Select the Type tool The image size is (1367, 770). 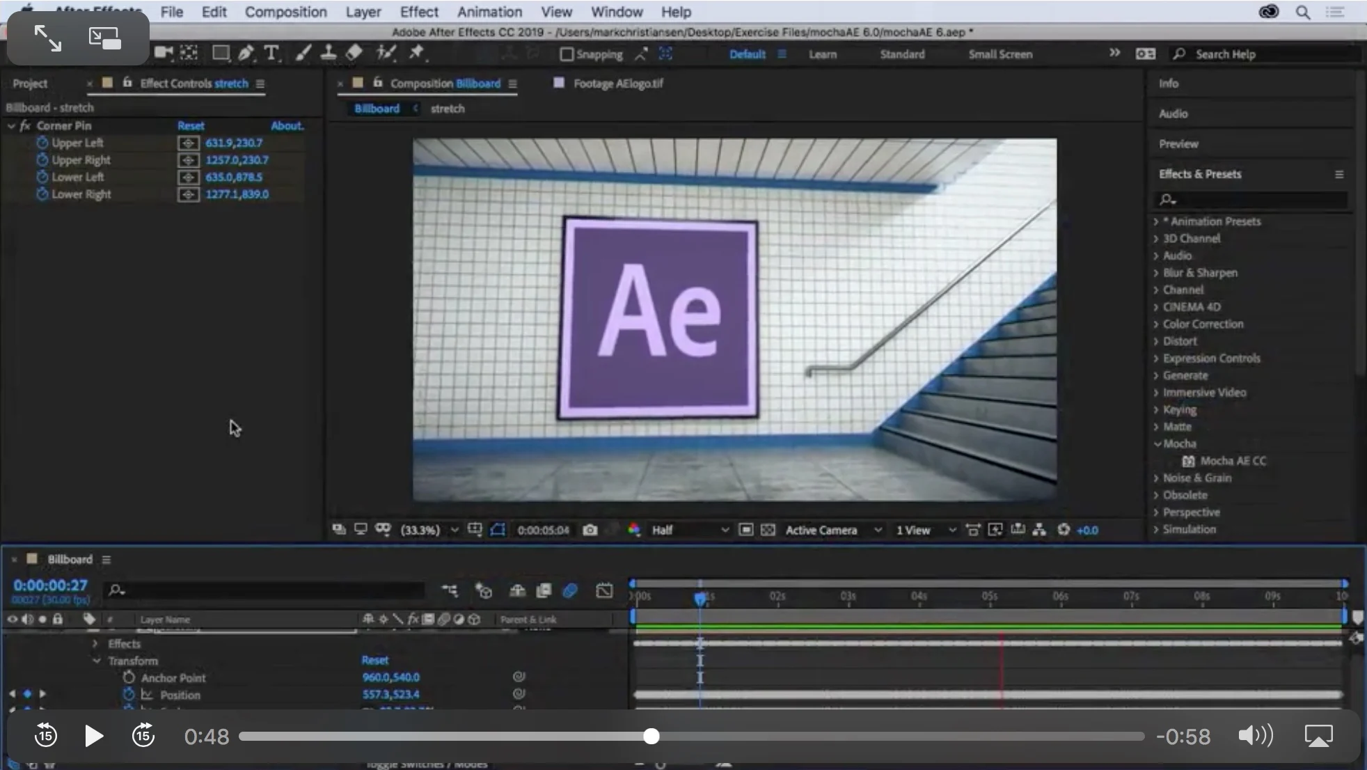pyautogui.click(x=271, y=52)
